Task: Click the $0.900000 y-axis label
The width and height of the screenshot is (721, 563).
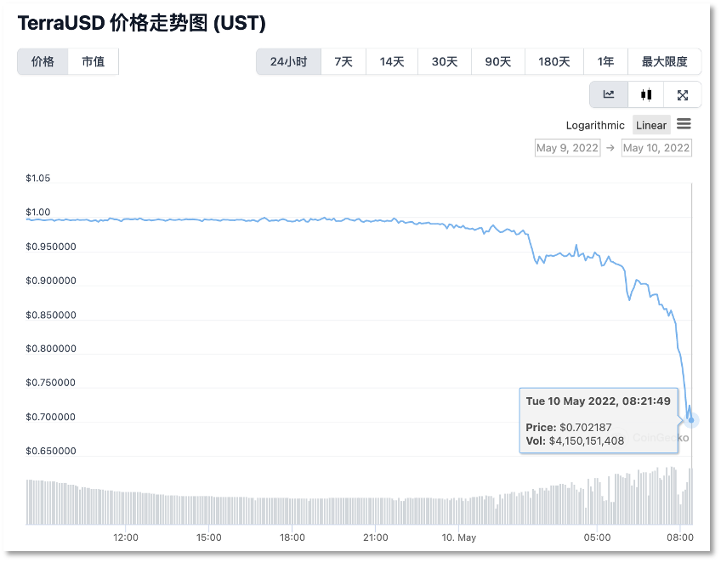Action: coord(51,281)
